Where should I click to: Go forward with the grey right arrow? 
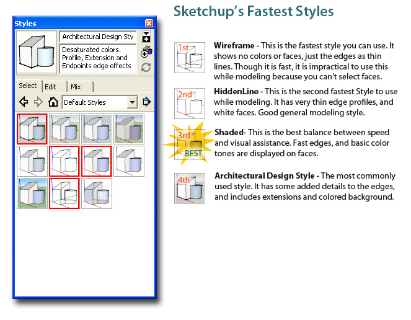(38, 102)
